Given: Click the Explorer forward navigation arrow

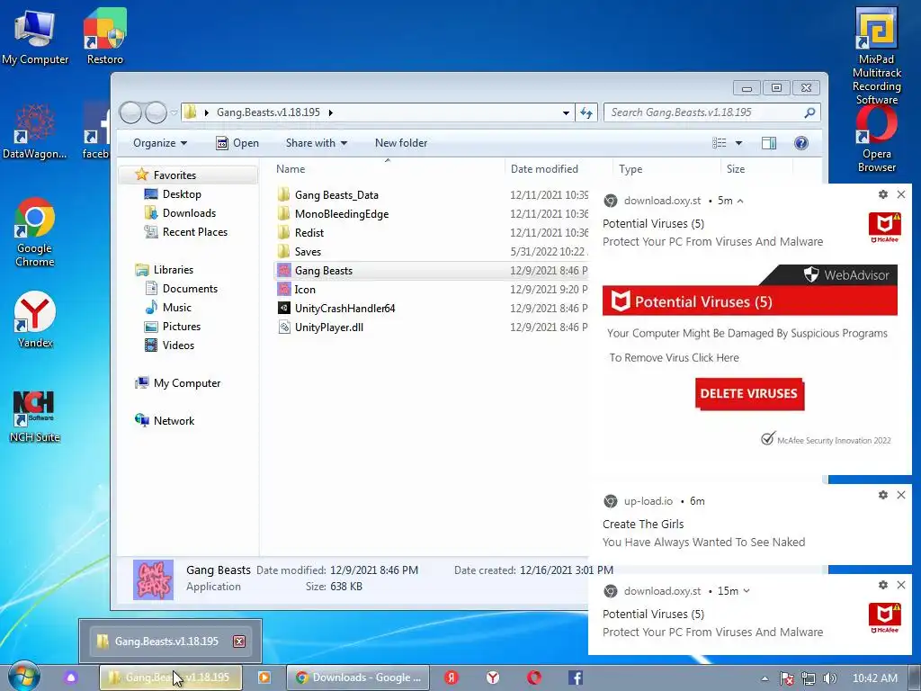Looking at the screenshot, I should tap(156, 112).
